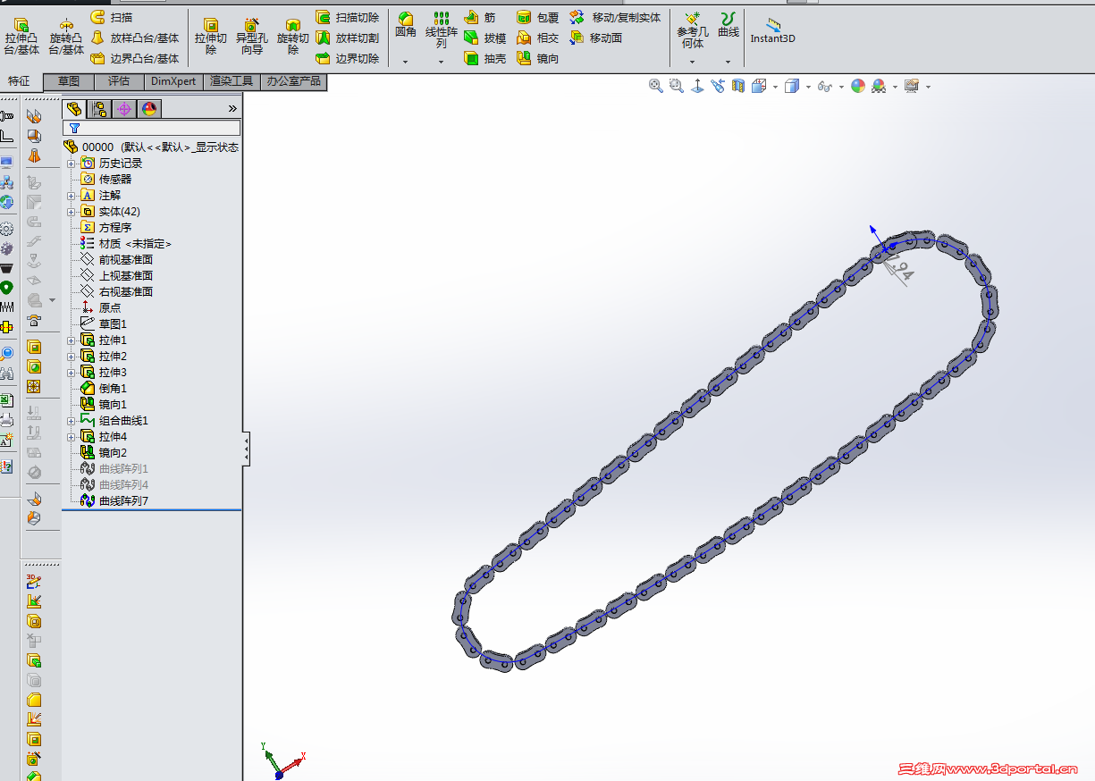Click the 拔模 draft tool
This screenshot has width=1095, height=781.
pos(485,38)
